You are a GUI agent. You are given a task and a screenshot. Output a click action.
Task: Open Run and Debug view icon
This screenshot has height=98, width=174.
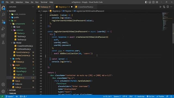click(3, 28)
